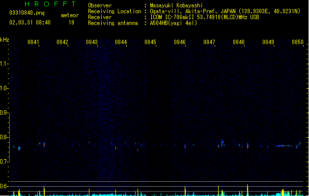This screenshot has width=309, height=196.
Task: Click the 0842 time marker
Action: click(x=62, y=42)
